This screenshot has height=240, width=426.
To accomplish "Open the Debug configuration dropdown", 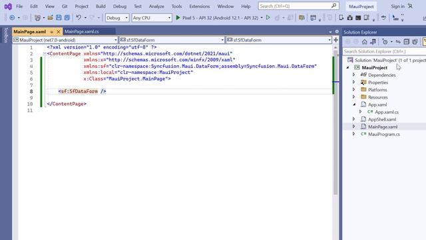I will (117, 18).
